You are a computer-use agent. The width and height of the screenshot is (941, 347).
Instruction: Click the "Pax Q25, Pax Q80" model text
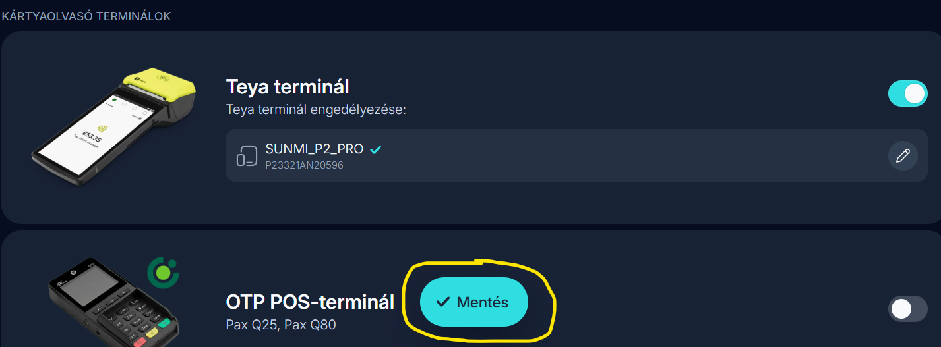point(281,325)
